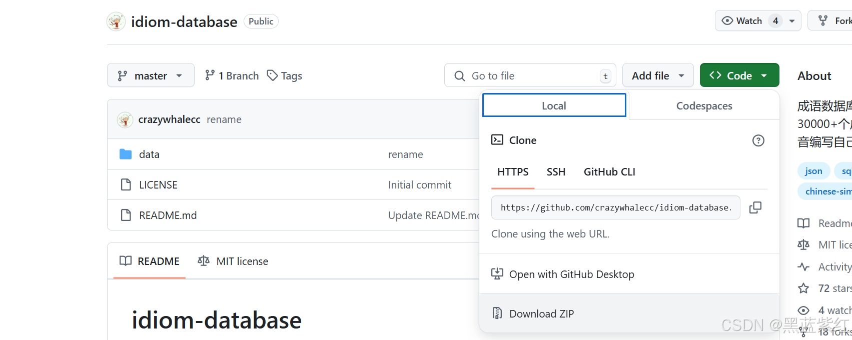852x340 pixels.
Task: Click the README.md file icon
Action: pos(126,215)
